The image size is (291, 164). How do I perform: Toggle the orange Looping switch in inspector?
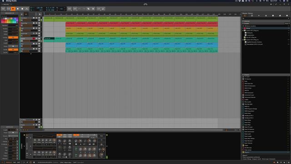13,37
